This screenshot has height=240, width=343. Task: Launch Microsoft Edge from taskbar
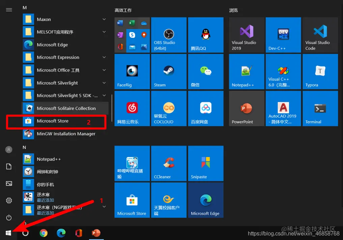(61, 233)
